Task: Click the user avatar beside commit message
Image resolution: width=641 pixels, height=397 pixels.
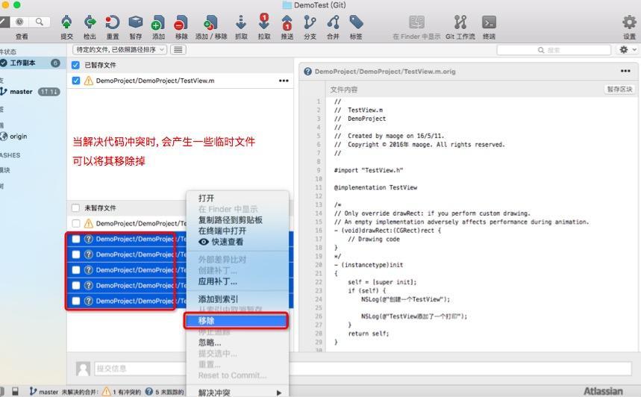Action: coord(83,369)
